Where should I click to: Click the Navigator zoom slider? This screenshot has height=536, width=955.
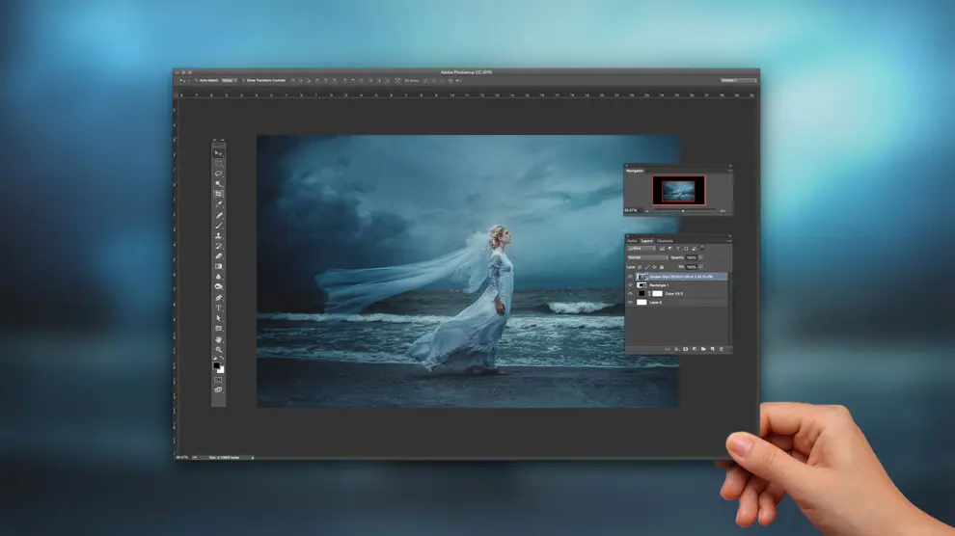(683, 210)
